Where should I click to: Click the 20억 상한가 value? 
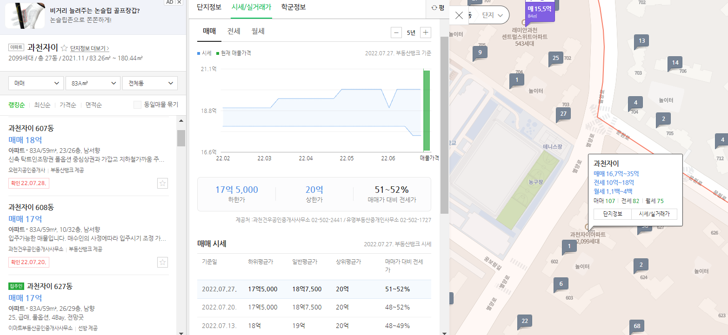[314, 190]
